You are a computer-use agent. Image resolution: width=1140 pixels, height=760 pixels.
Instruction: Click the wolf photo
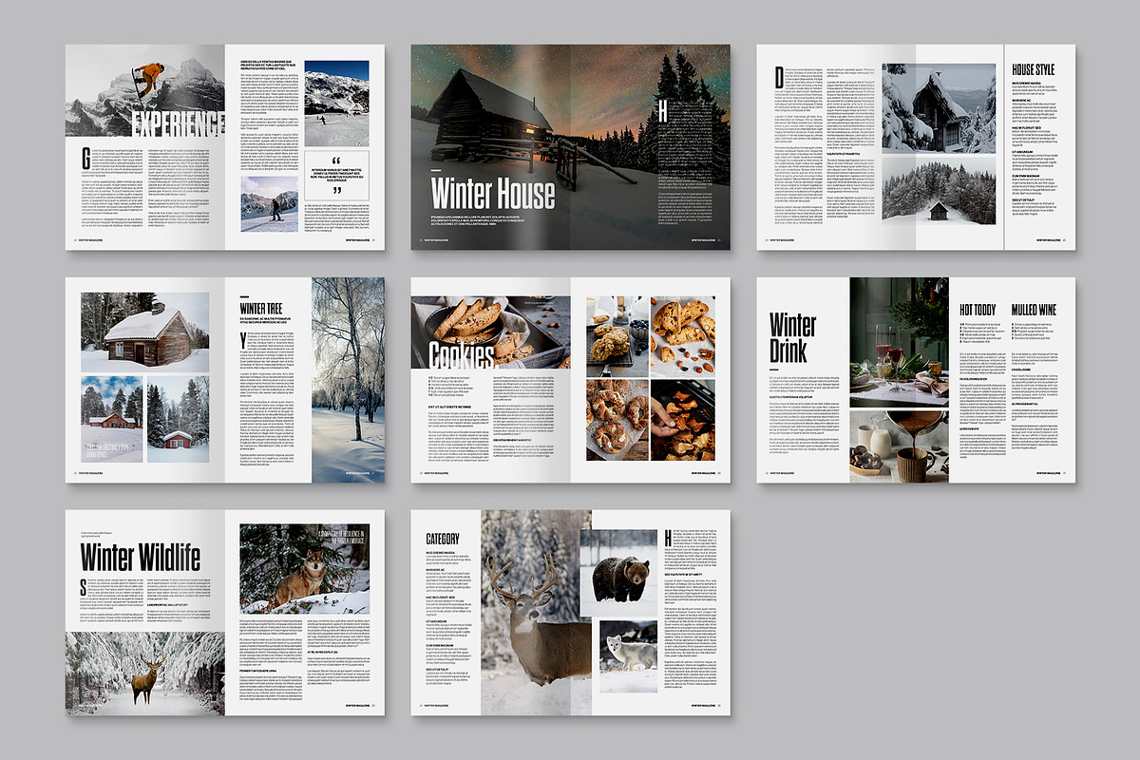click(304, 569)
